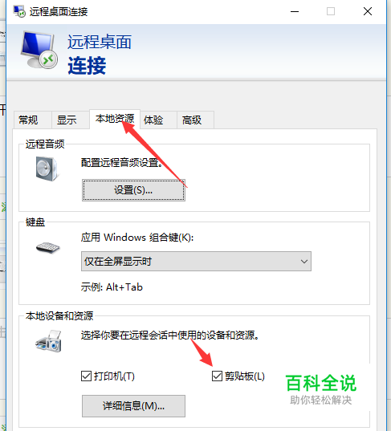Screen dimensions: 391x431
Task: Click the remote audio speaker icon
Action: pyautogui.click(x=47, y=169)
